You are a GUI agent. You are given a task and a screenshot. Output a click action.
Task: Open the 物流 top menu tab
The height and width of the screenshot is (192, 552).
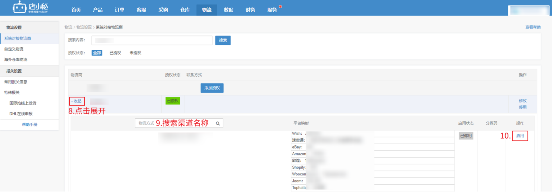tap(207, 10)
